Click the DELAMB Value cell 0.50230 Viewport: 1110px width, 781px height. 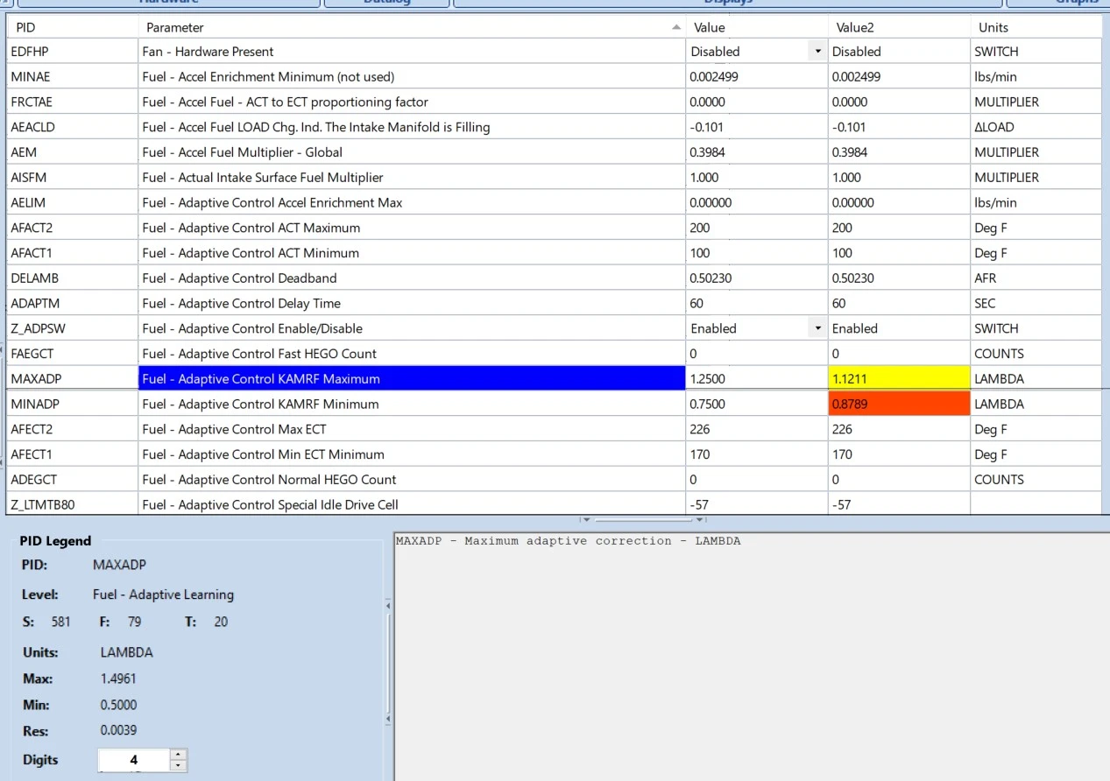pyautogui.click(x=757, y=278)
